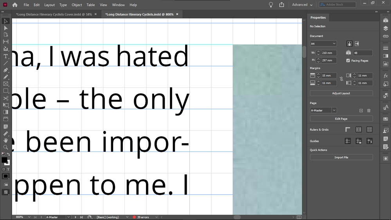Toggle Show Baseline Grid button
Screen dimensions: 391x220
[x=359, y=130]
